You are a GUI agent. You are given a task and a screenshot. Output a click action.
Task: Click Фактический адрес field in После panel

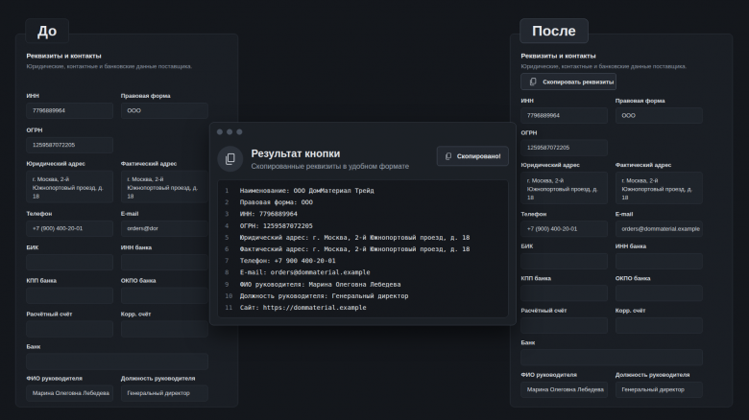click(x=659, y=189)
